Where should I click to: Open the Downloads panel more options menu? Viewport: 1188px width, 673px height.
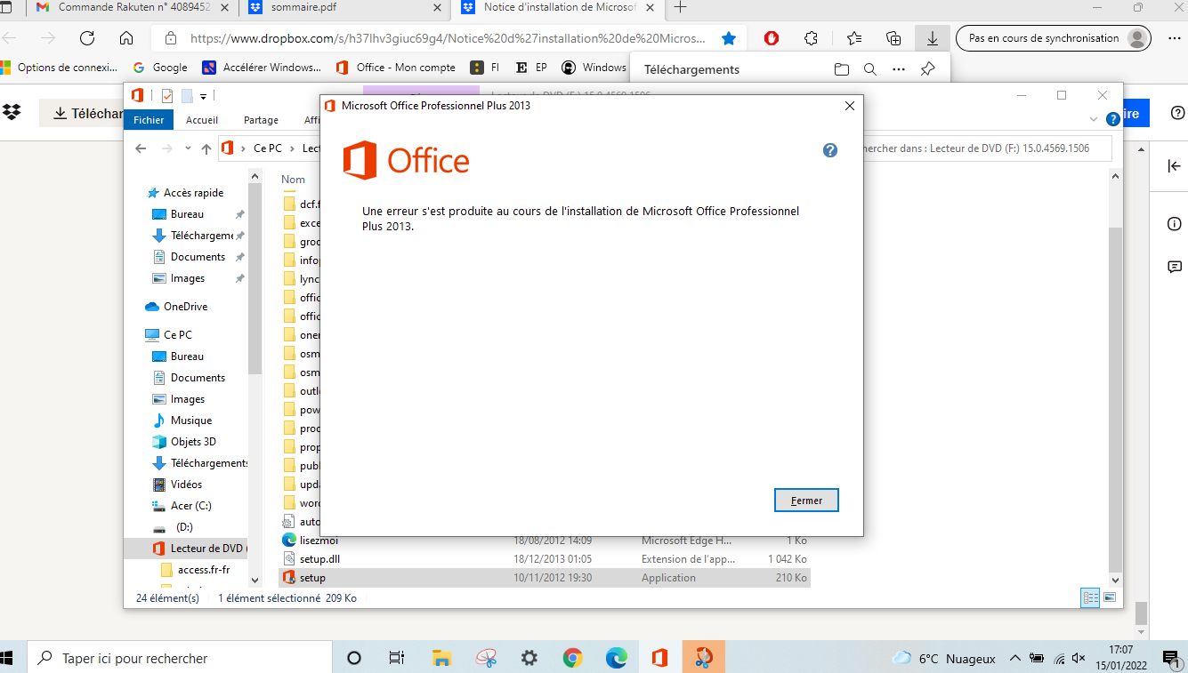[898, 68]
